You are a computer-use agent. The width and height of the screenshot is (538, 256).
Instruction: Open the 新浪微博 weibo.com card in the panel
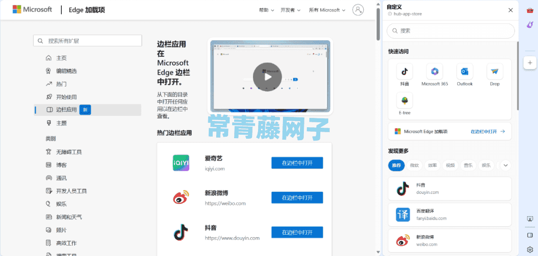[450, 241]
